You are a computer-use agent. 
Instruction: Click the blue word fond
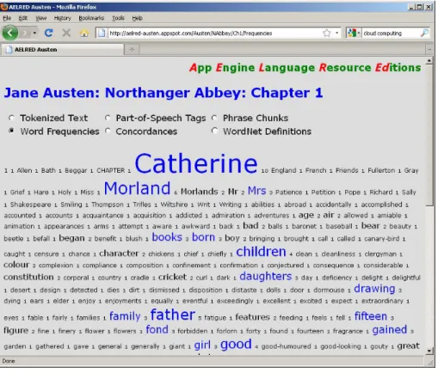pos(157,329)
